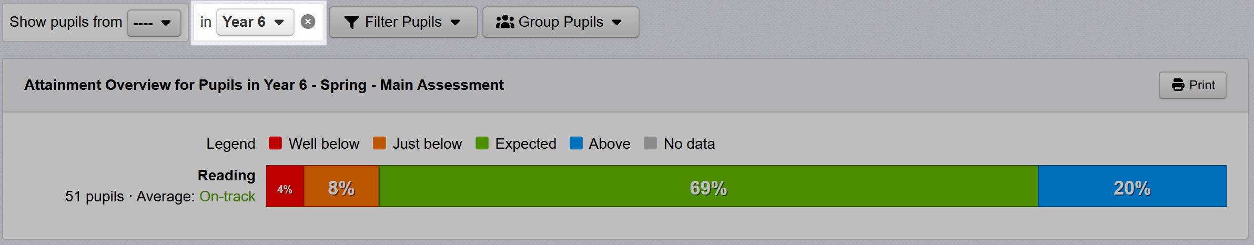Click the printer icon
Viewport: 1254px width, 245px height.
(1178, 85)
